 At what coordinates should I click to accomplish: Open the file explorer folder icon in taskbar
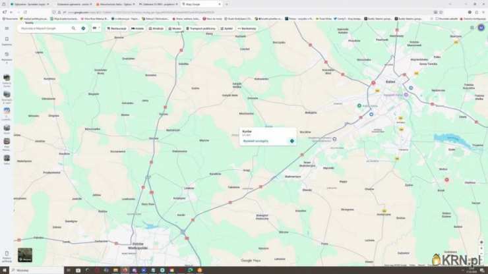point(116,270)
